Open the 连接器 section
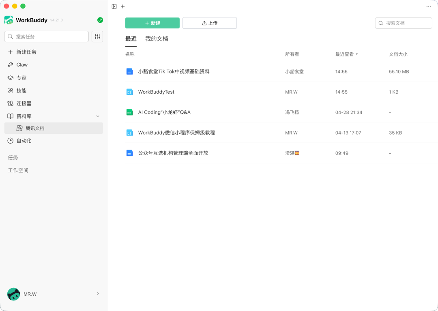Screen dimensions: 438x311 coord(54,103)
